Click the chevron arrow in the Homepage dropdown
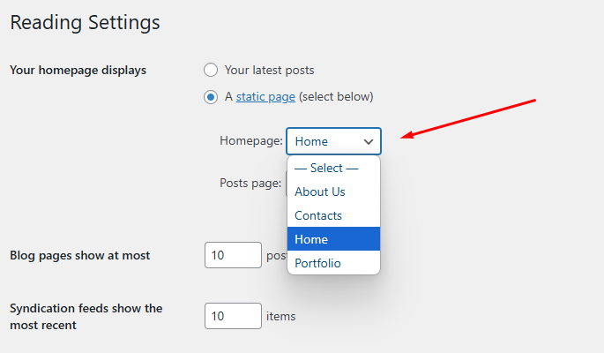This screenshot has width=604, height=353. [x=369, y=141]
